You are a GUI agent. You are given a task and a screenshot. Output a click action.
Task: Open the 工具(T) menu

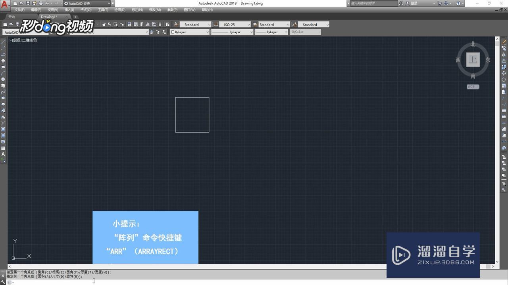click(x=103, y=10)
